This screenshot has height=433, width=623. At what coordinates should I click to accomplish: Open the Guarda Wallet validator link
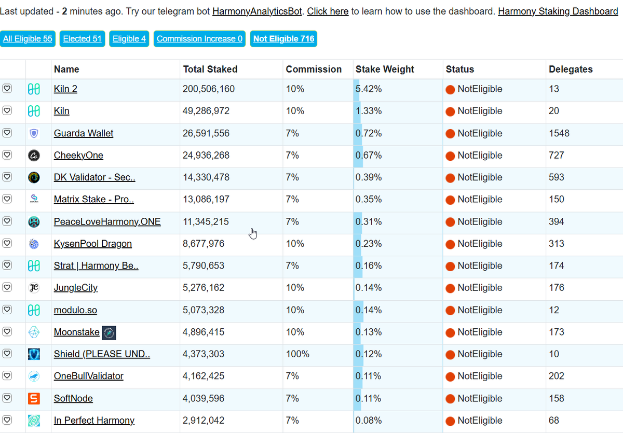(x=84, y=133)
